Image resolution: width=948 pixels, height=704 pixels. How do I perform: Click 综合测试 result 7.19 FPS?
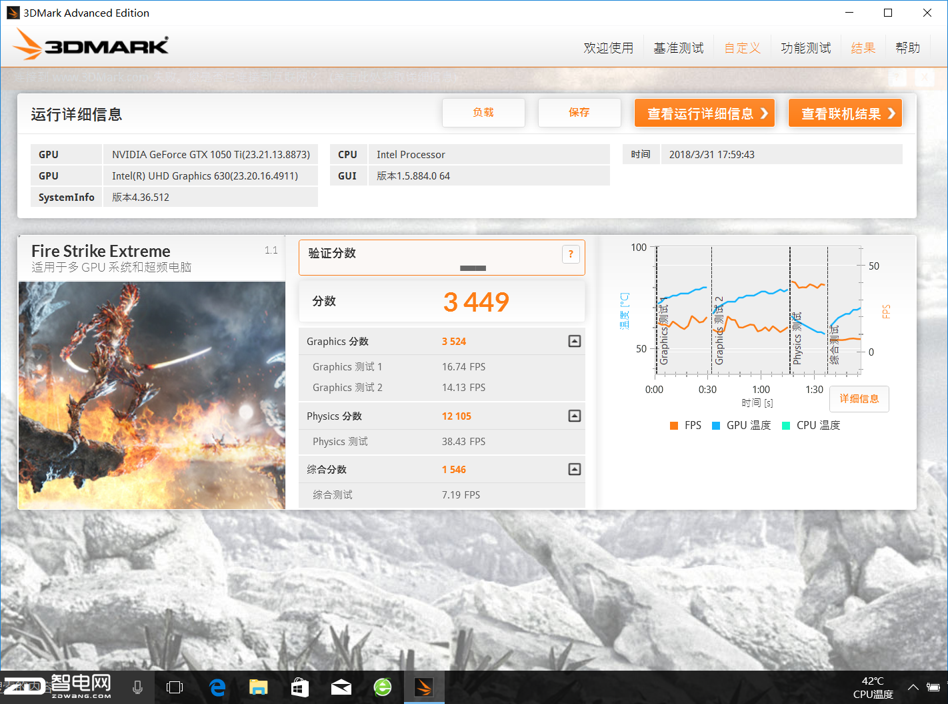(461, 495)
